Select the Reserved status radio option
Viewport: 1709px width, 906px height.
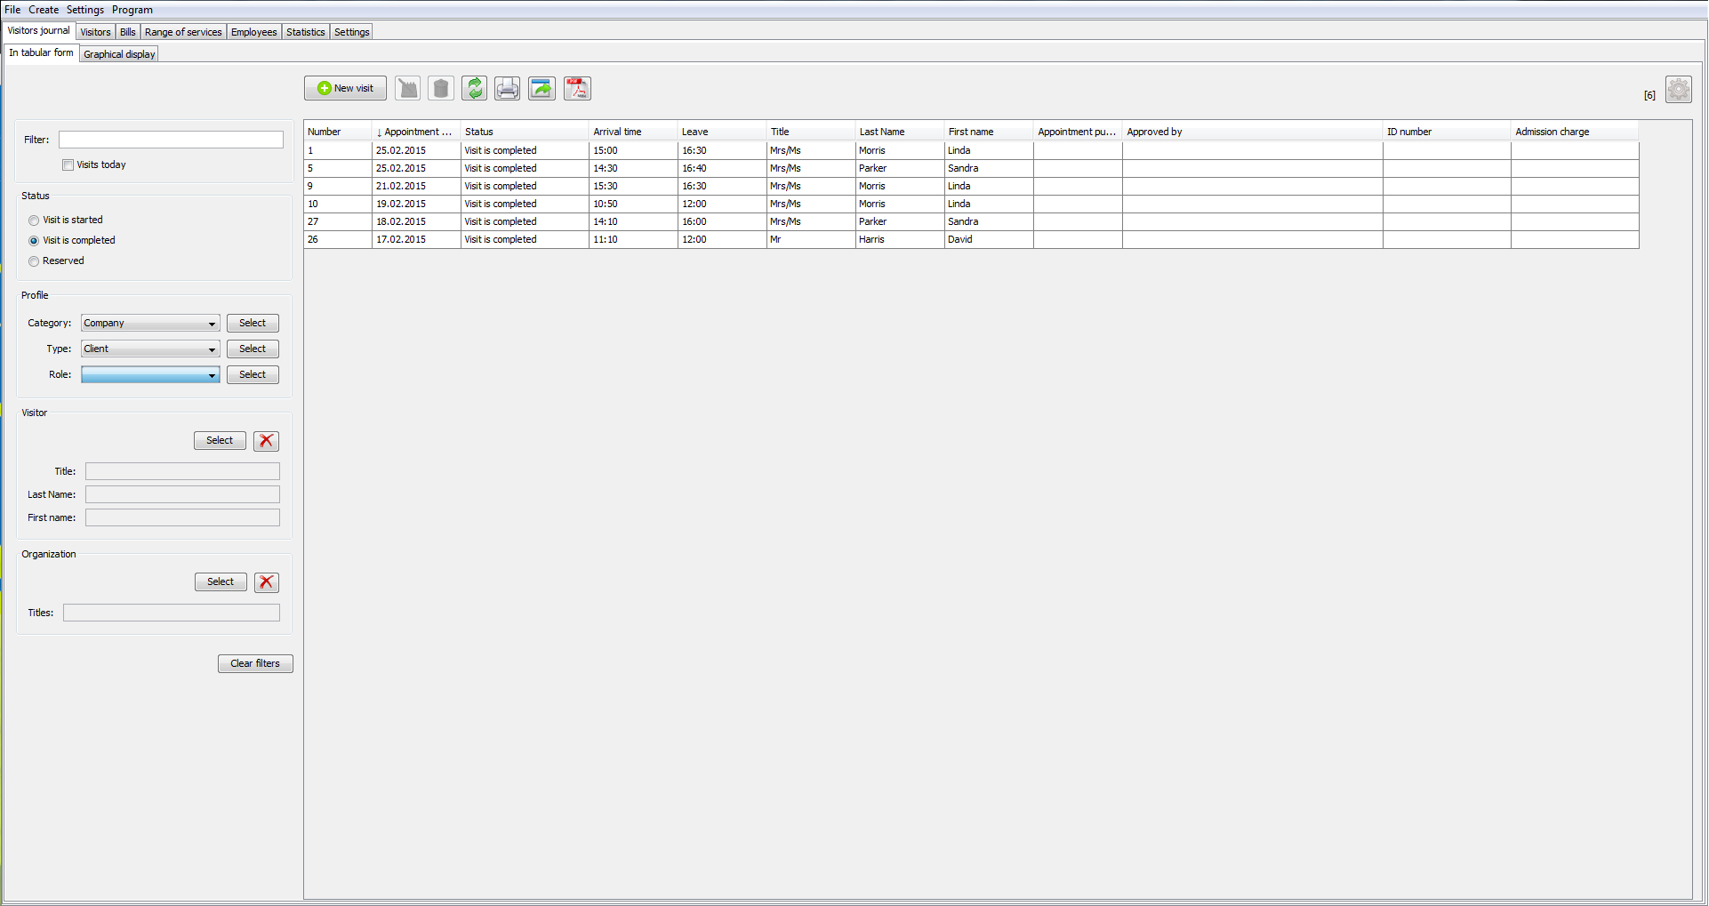(34, 261)
